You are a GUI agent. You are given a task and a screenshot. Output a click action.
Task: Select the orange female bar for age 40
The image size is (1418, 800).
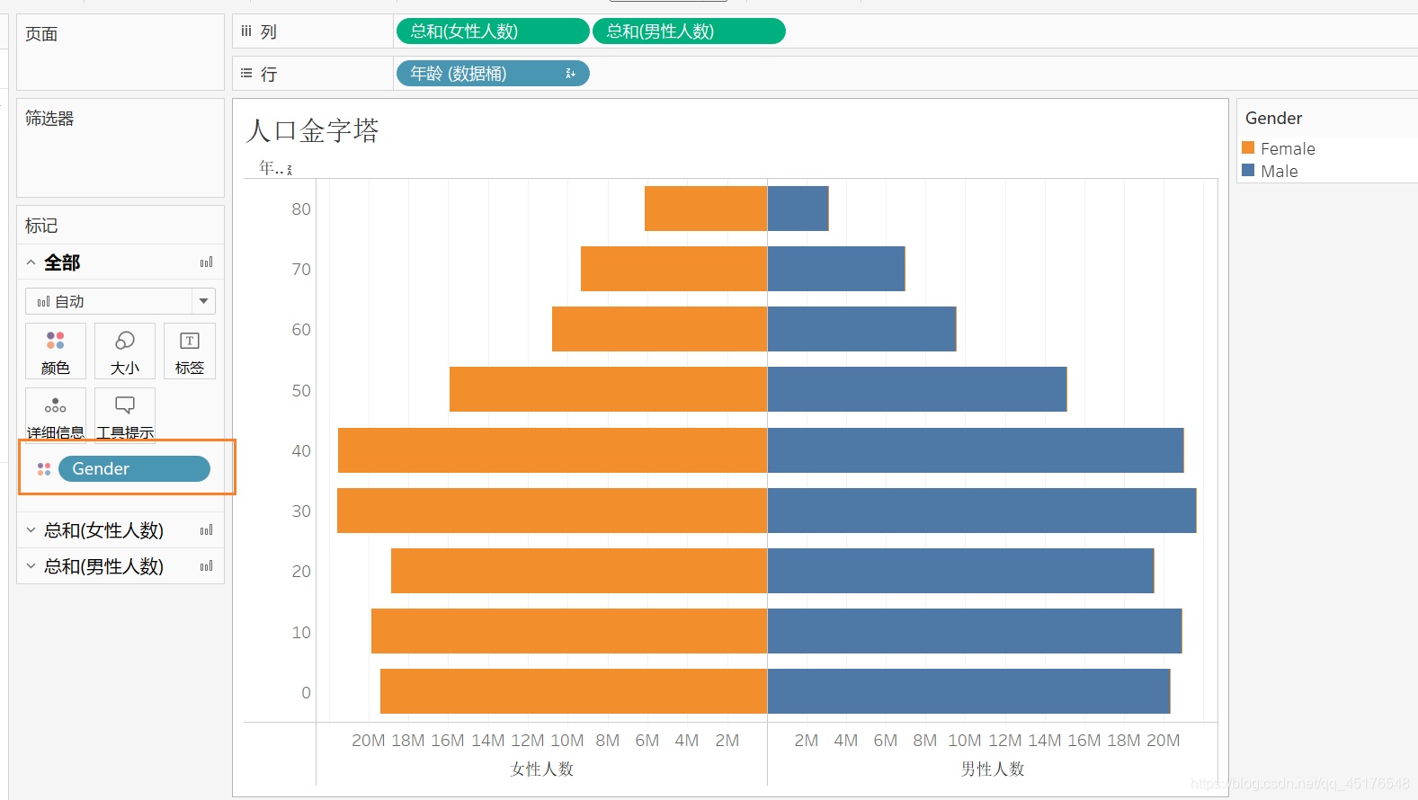[x=553, y=450]
